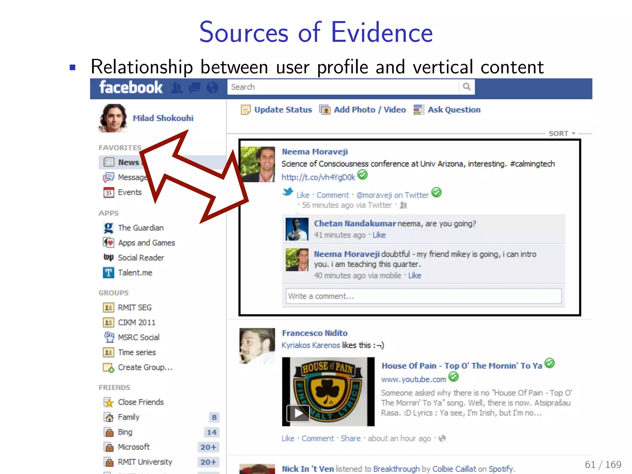632x474 pixels.
Task: Click the facebook logo
Action: tap(131, 88)
